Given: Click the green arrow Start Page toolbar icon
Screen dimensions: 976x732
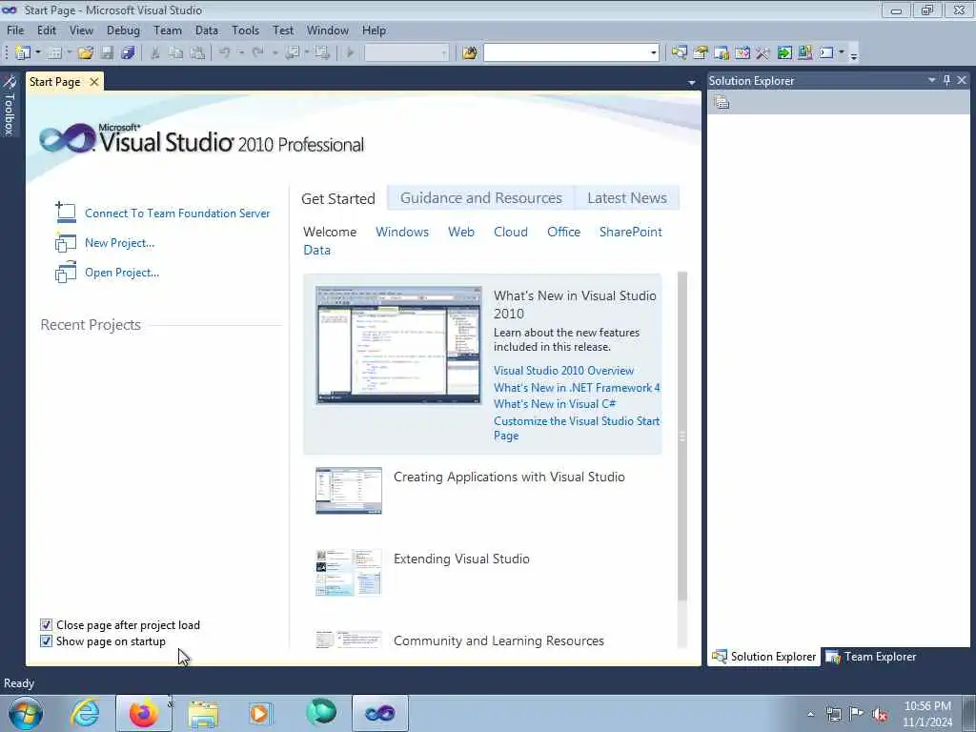Looking at the screenshot, I should (784, 53).
